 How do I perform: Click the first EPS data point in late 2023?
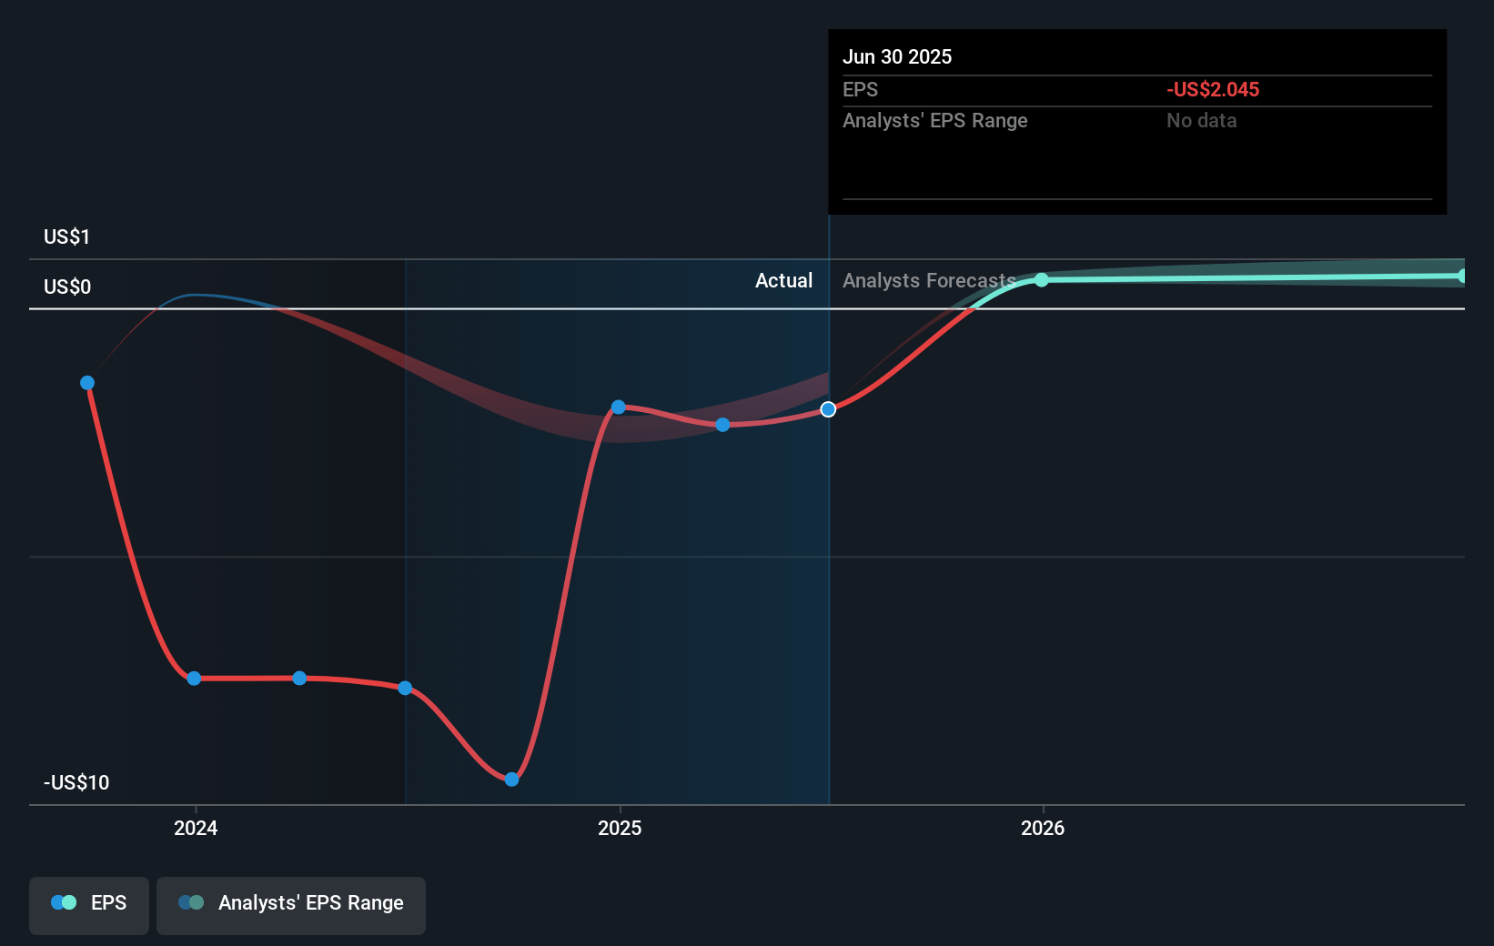[x=87, y=383]
